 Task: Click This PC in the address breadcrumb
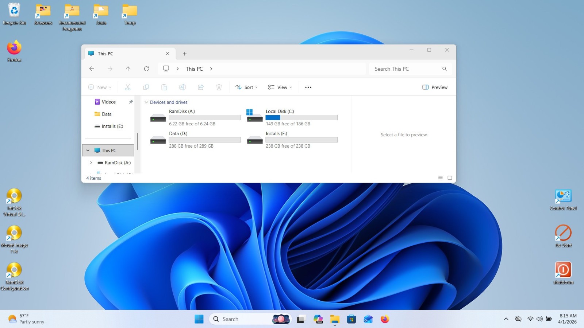[x=194, y=69]
